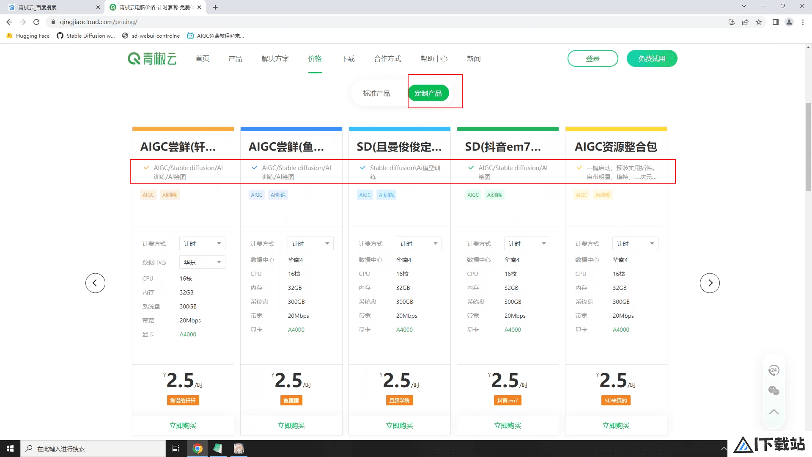
Task: Open sd-webui-controlnet bookmark
Action: point(151,36)
